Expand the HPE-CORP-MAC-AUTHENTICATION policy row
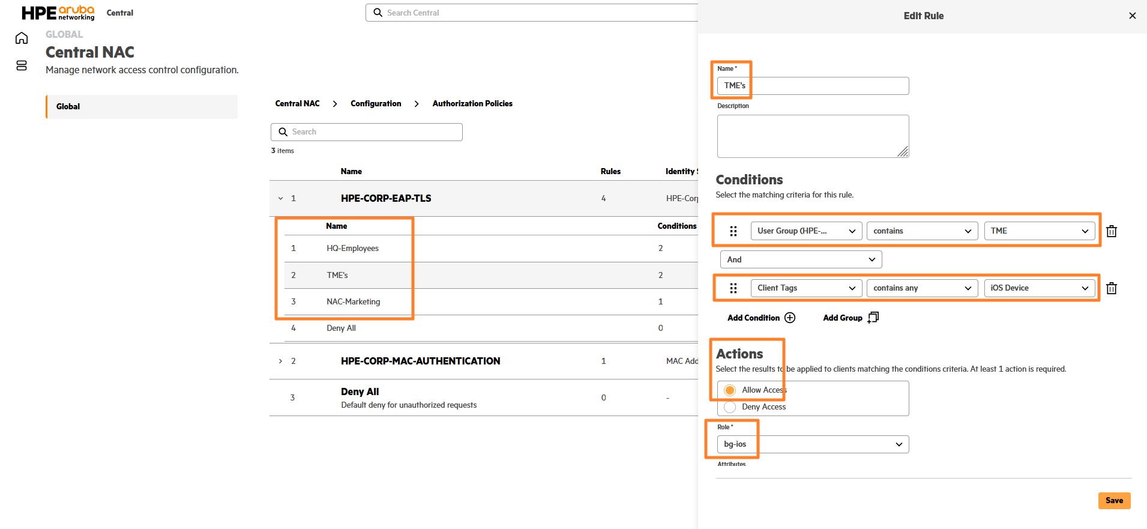The image size is (1147, 529). 280,361
